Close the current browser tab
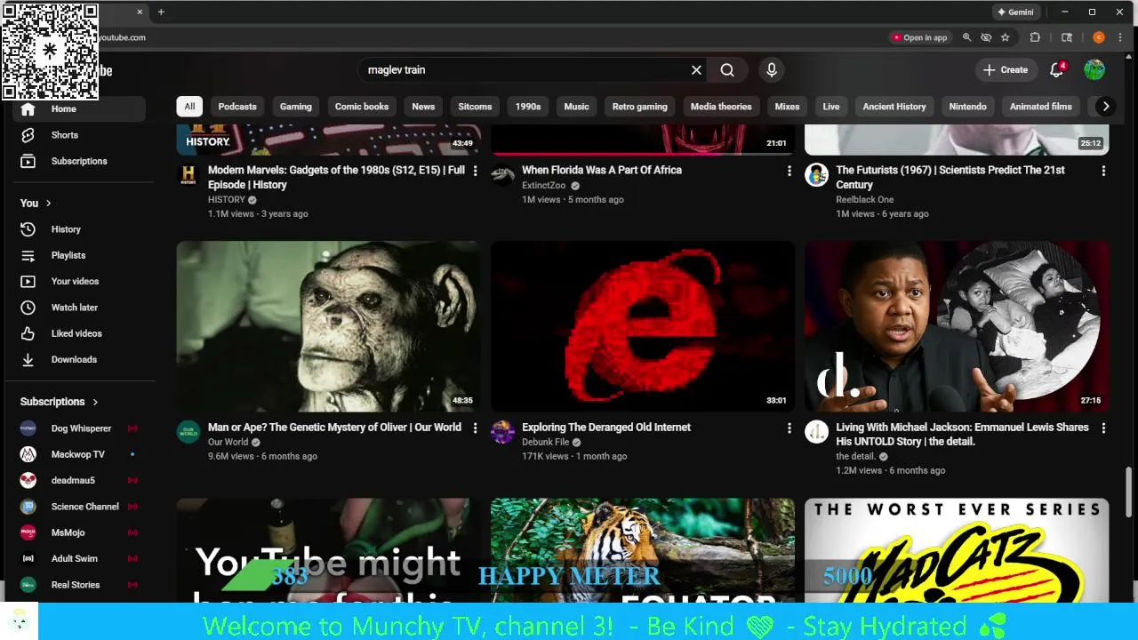The height and width of the screenshot is (640, 1138). pos(140,12)
